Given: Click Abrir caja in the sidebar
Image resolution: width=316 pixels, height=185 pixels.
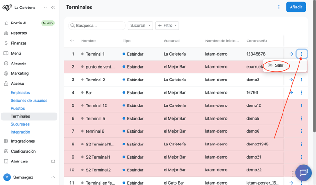Looking at the screenshot, I should coord(19,161).
